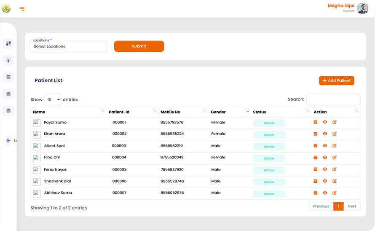Click into the Search input field
Screen dimensions: 375x231
[333, 100]
